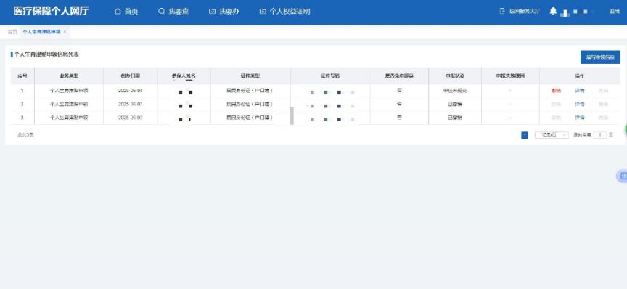Click the red action link in row 1
The height and width of the screenshot is (289, 627).
pyautogui.click(x=556, y=91)
